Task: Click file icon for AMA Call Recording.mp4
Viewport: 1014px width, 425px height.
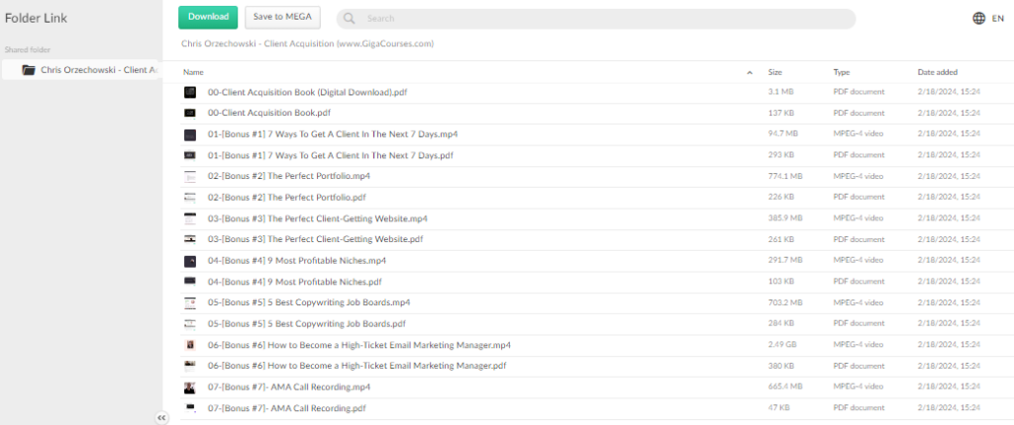Action: (x=190, y=387)
